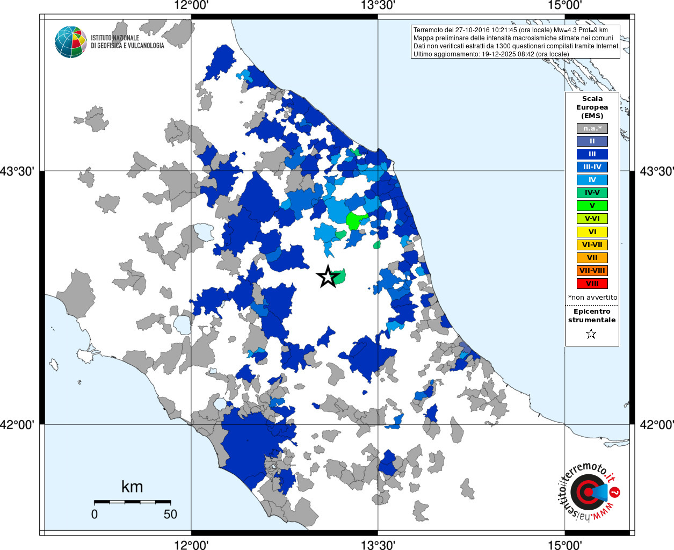Select the intensity II legend swatch
This screenshot has height=550, width=674.
[592, 141]
